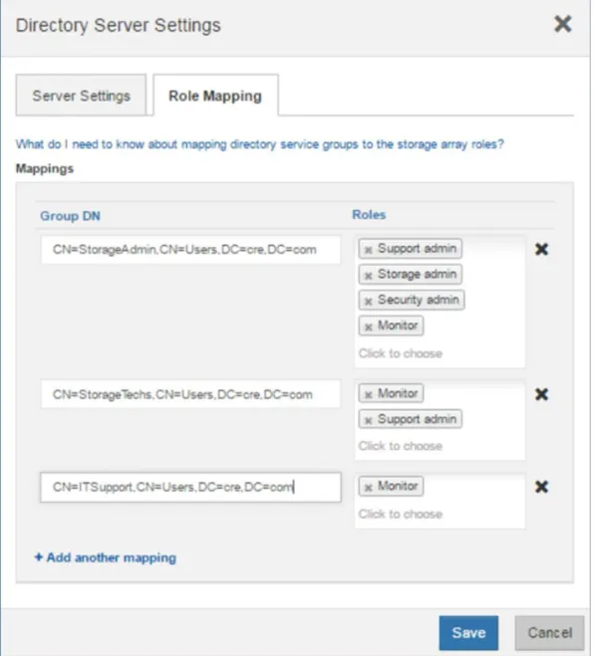Screen dimensions: 595x656
Task: Remove Support admin role from StorageTechs mapping
Action: 369,420
